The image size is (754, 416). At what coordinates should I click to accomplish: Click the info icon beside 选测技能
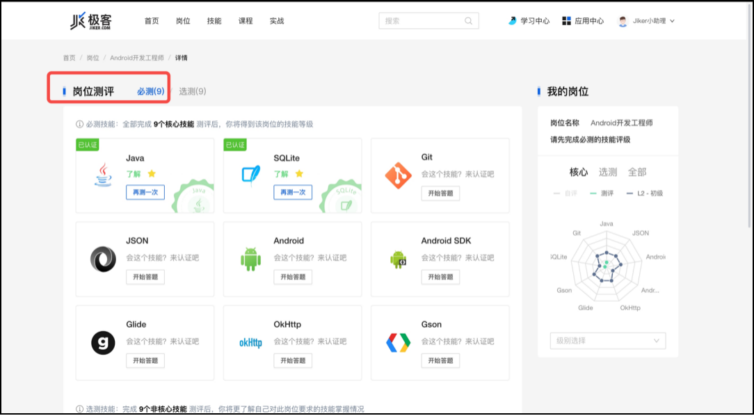pos(79,409)
